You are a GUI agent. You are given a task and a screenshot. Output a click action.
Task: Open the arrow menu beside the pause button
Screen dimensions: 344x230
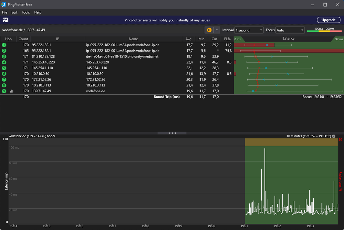pyautogui.click(x=217, y=30)
